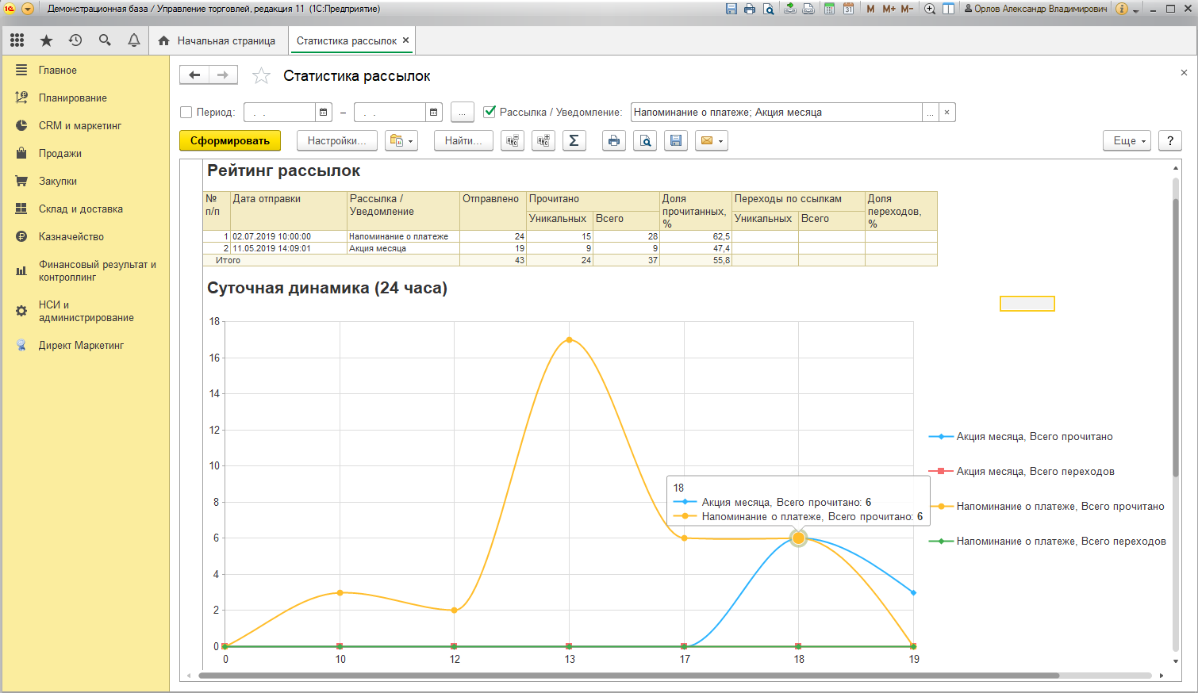The height and width of the screenshot is (693, 1198).
Task: Open calendar picker for period end date
Action: 433,113
